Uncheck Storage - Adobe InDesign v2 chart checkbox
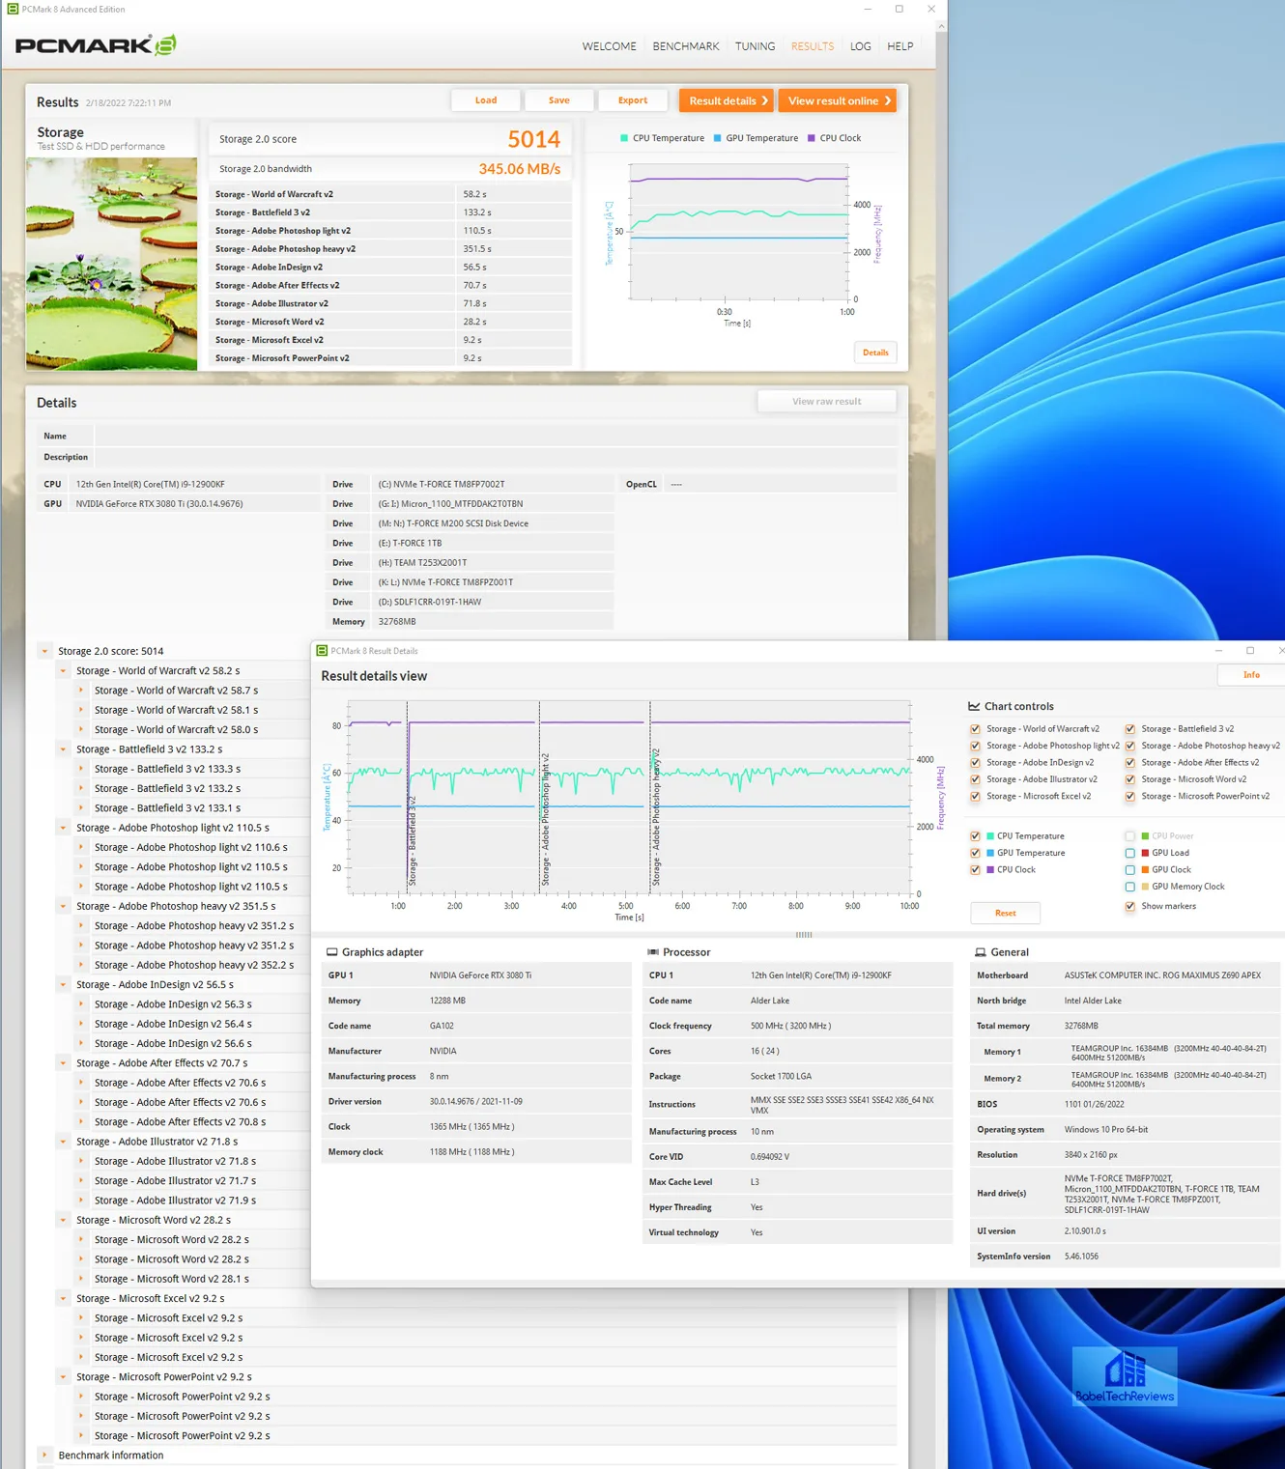 pyautogui.click(x=975, y=763)
